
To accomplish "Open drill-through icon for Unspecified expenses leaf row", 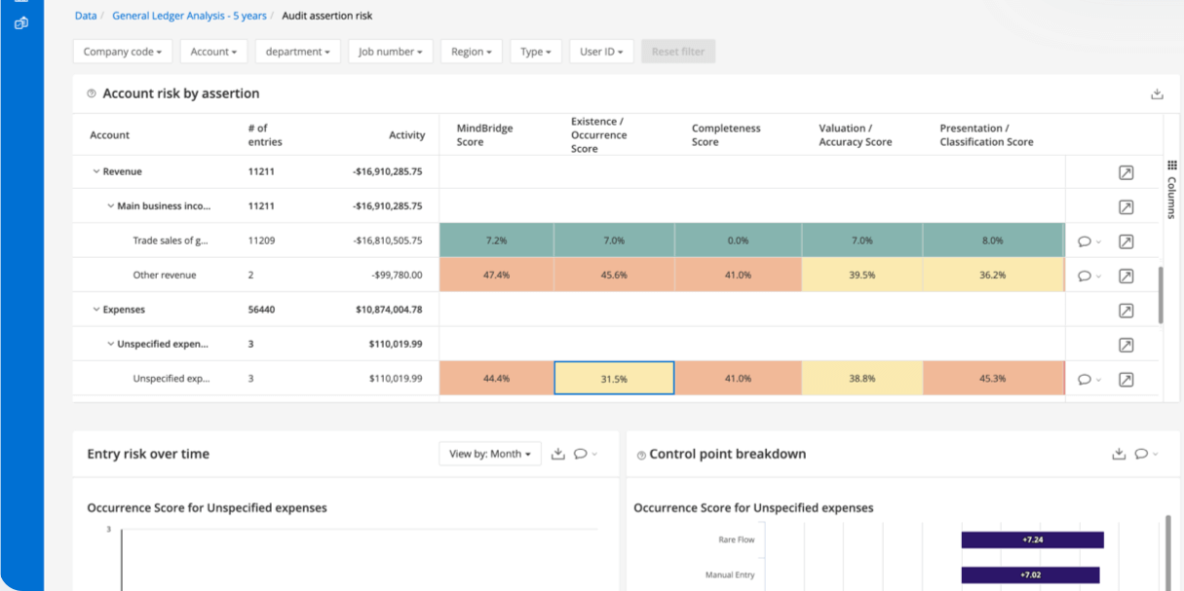I will tap(1126, 380).
